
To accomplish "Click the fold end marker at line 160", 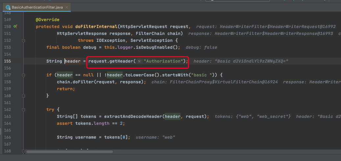I will click(23, 96).
